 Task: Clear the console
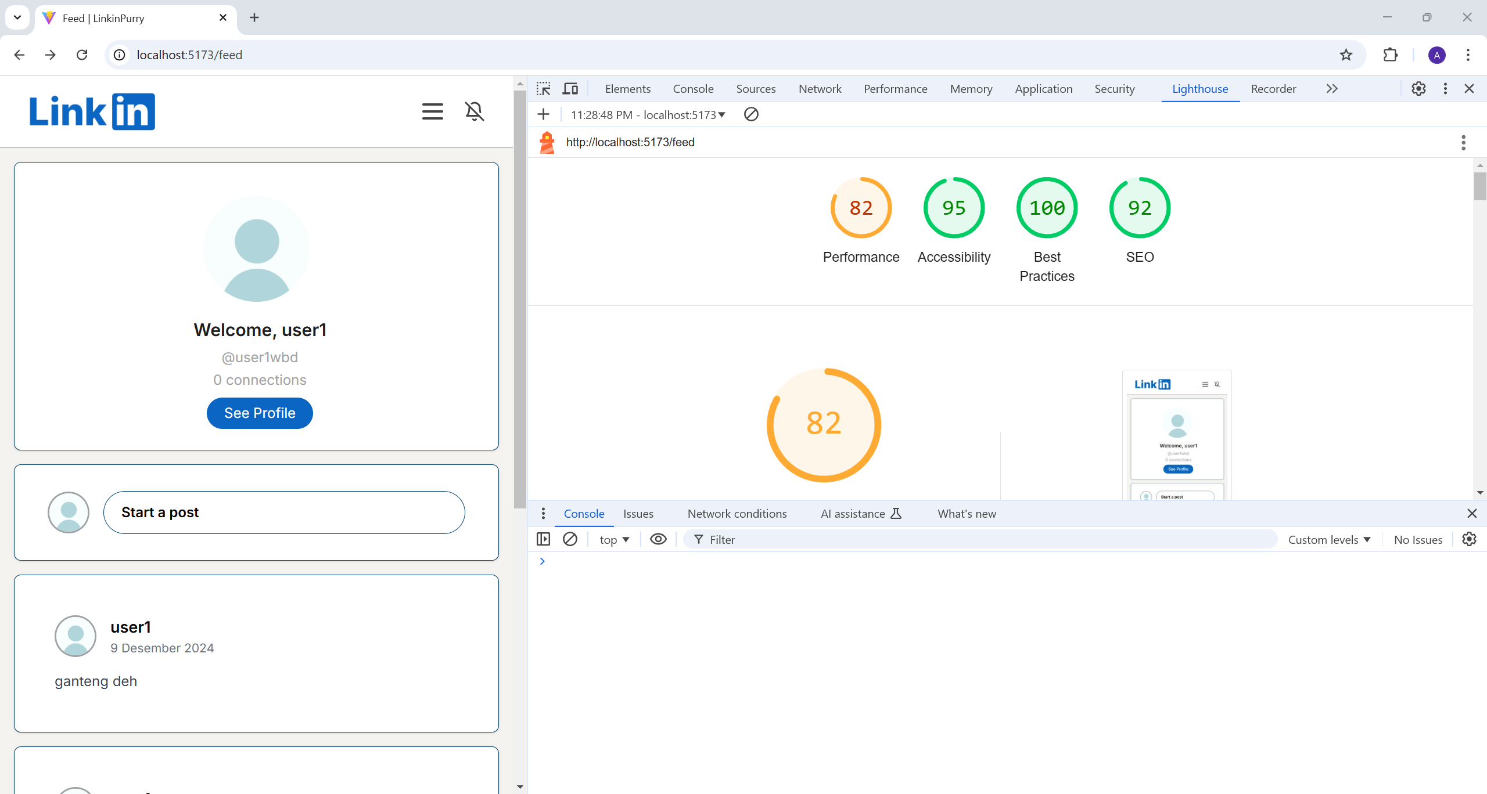coord(570,539)
